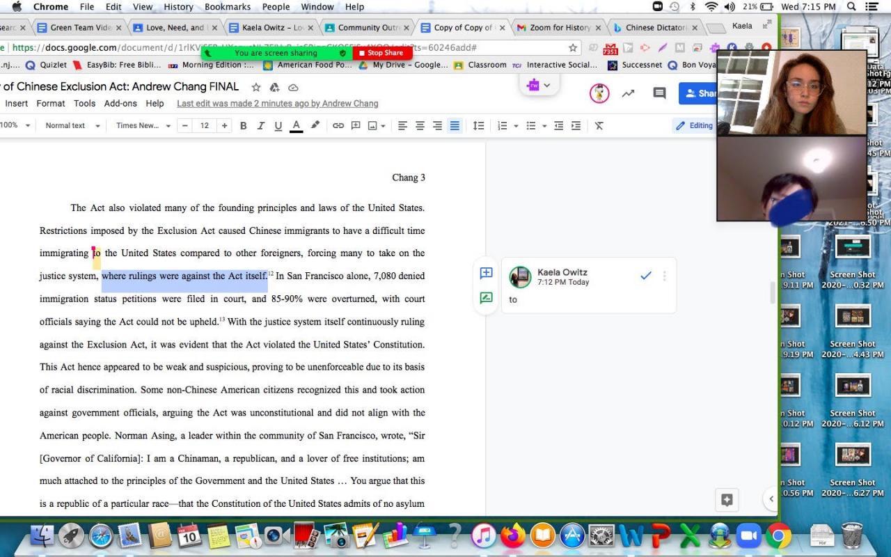Choose a text color with the A button

click(x=297, y=125)
